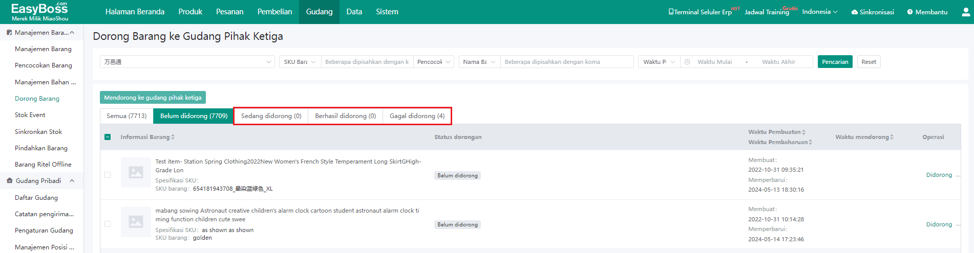Viewport: 974px width, 253px height.
Task: Switch to Belum didorong (7709) tab
Action: point(194,116)
